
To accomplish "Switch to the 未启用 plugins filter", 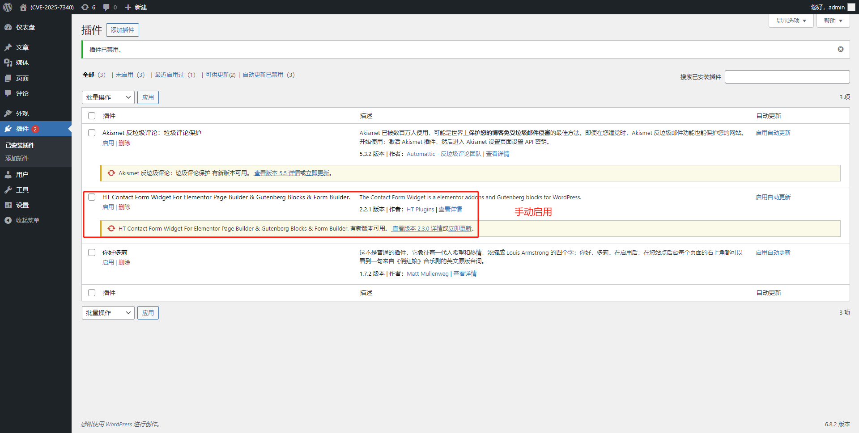I will click(124, 75).
